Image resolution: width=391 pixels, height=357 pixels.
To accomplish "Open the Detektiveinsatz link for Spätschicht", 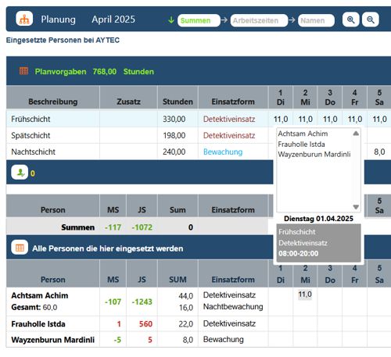I will (229, 135).
